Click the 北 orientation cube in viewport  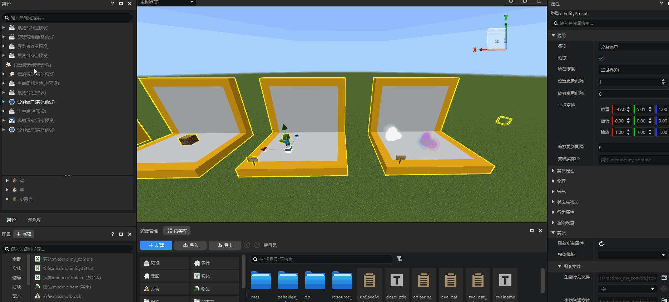[496, 39]
